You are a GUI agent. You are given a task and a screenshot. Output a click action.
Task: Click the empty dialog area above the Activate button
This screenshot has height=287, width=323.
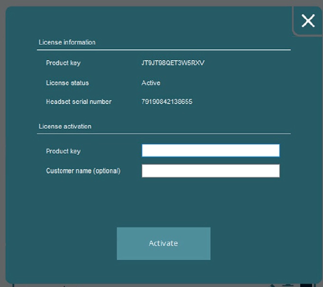tap(163, 204)
